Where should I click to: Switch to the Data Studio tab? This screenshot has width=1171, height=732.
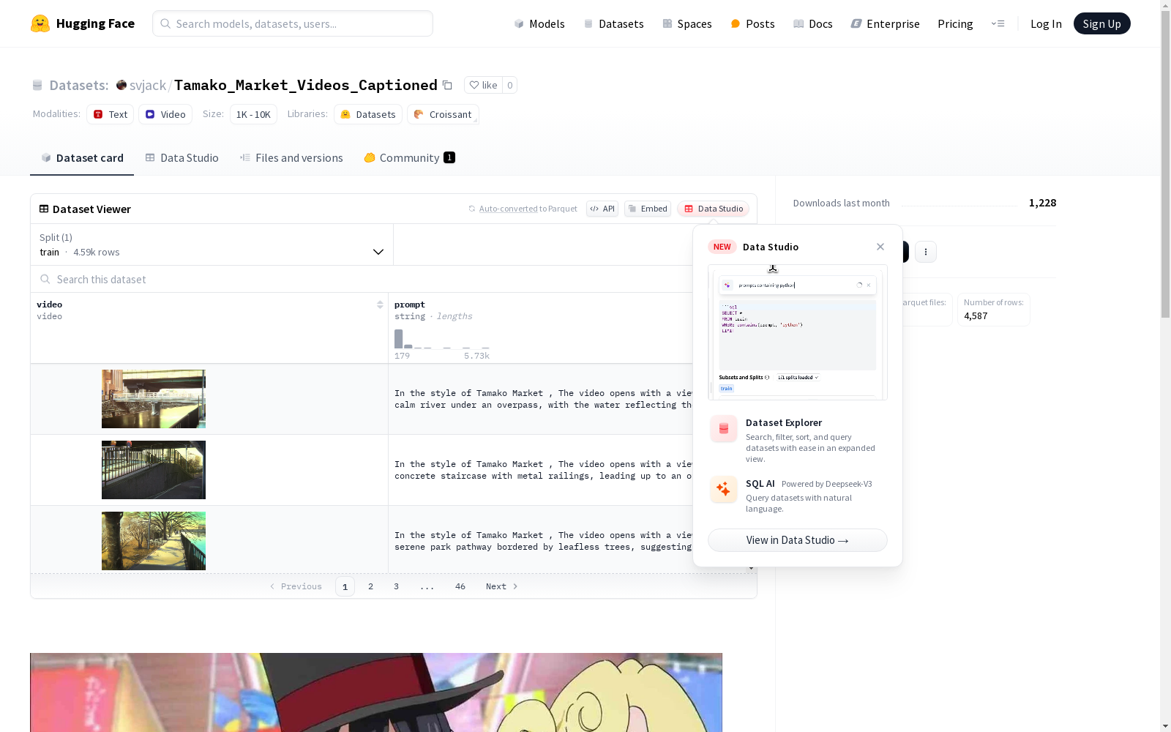coord(182,158)
